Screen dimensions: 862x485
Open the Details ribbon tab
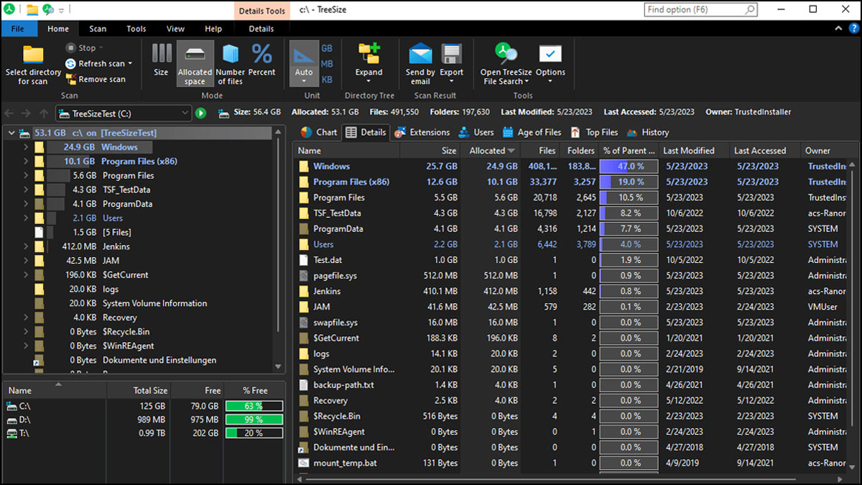(261, 29)
